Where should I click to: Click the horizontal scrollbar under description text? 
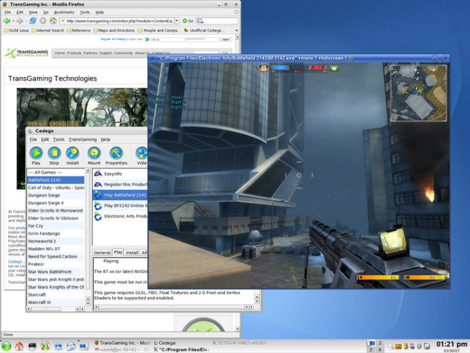click(174, 307)
